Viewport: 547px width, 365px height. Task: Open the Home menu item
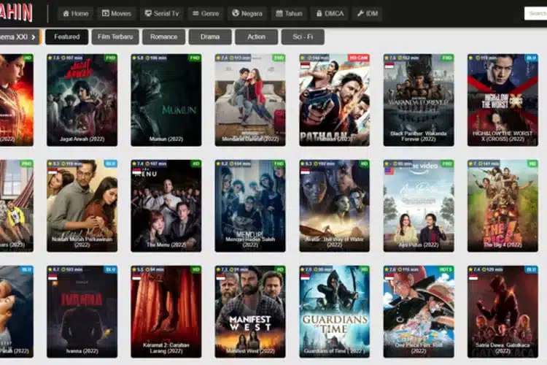75,14
